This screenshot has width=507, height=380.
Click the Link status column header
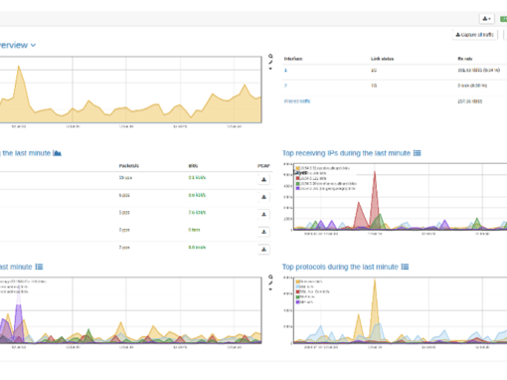(x=382, y=59)
